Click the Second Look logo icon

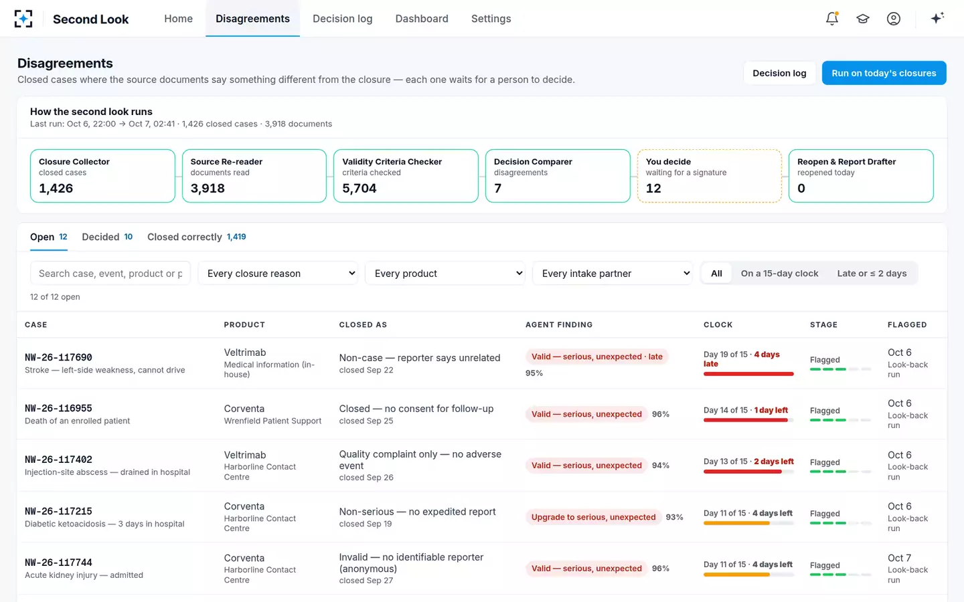click(23, 19)
